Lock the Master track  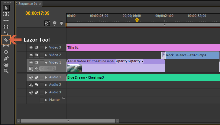point(42,100)
